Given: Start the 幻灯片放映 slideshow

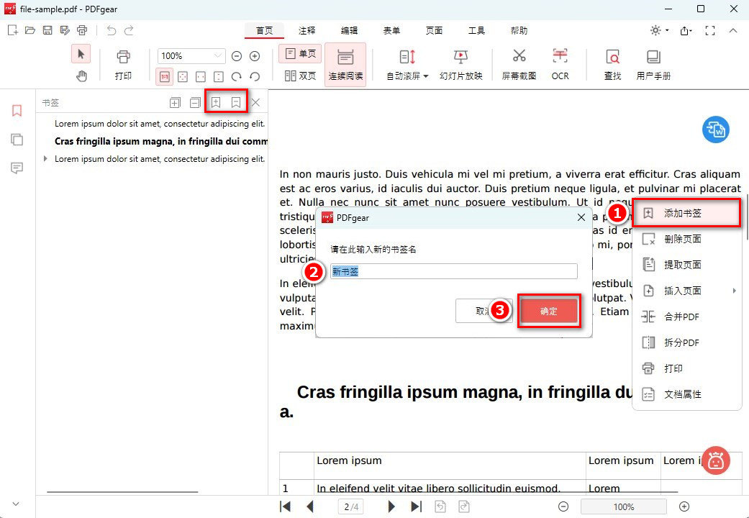Looking at the screenshot, I should [461, 65].
